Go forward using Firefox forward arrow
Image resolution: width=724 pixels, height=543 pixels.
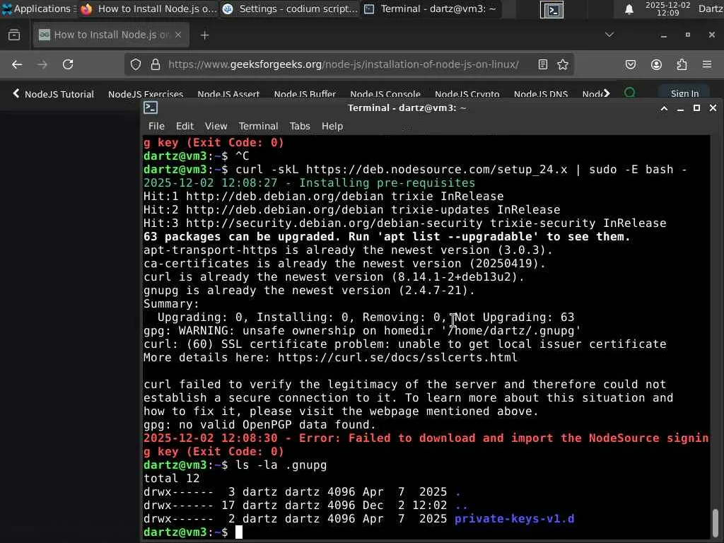click(x=42, y=64)
